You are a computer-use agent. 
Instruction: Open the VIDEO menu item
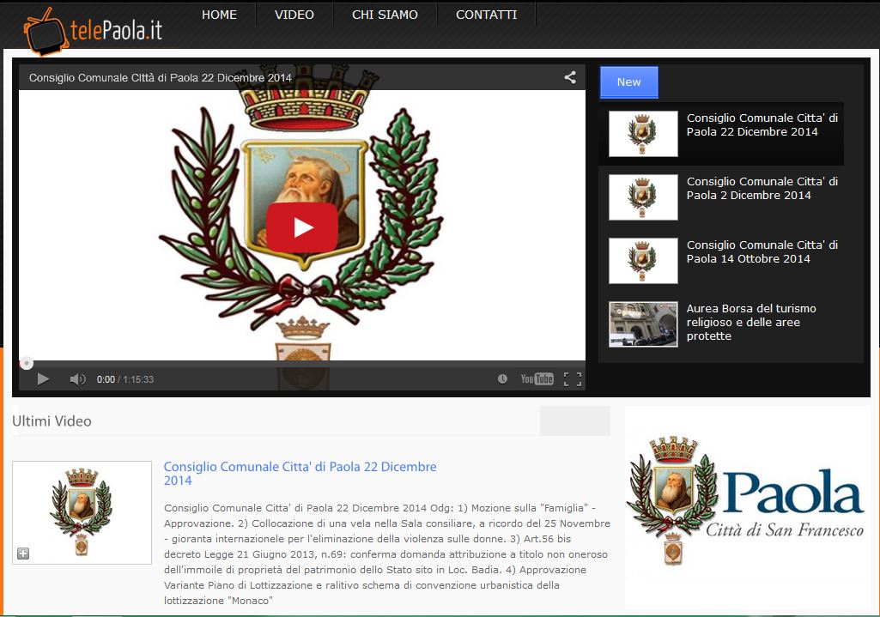click(x=294, y=15)
